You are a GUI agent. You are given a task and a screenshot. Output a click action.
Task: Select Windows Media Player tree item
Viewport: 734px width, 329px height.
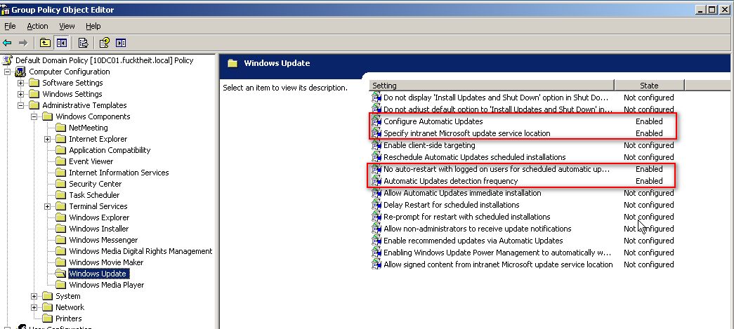click(x=106, y=285)
